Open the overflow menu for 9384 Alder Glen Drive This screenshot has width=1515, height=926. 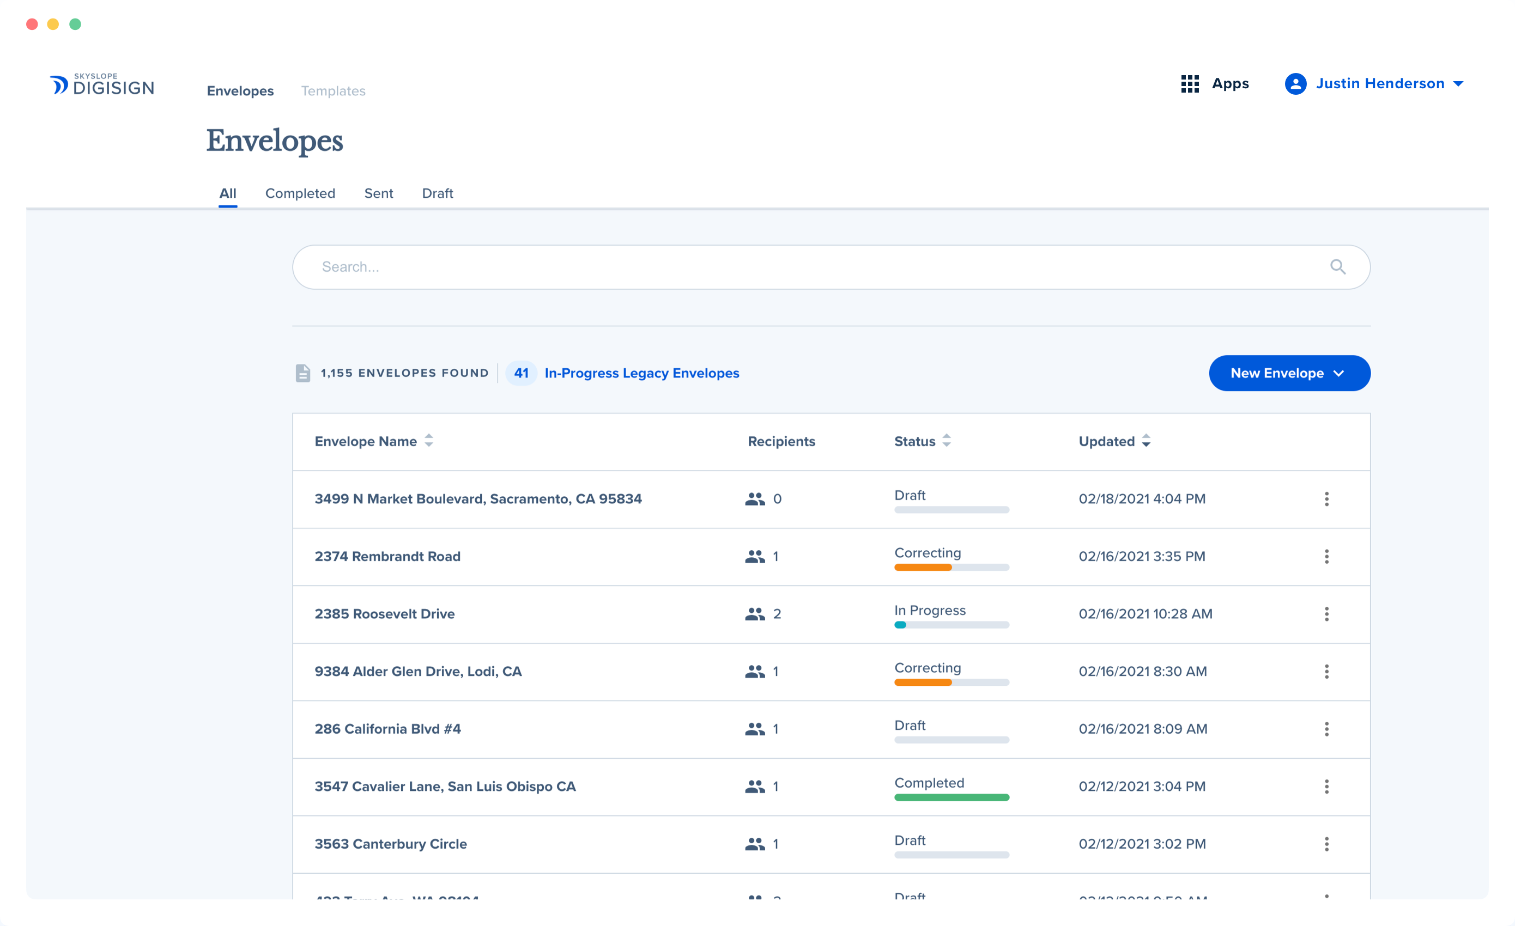(1327, 672)
